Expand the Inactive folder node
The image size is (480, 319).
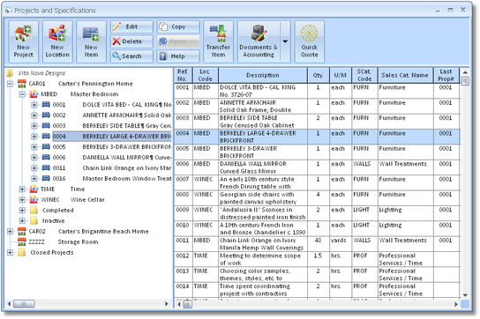click(22, 221)
